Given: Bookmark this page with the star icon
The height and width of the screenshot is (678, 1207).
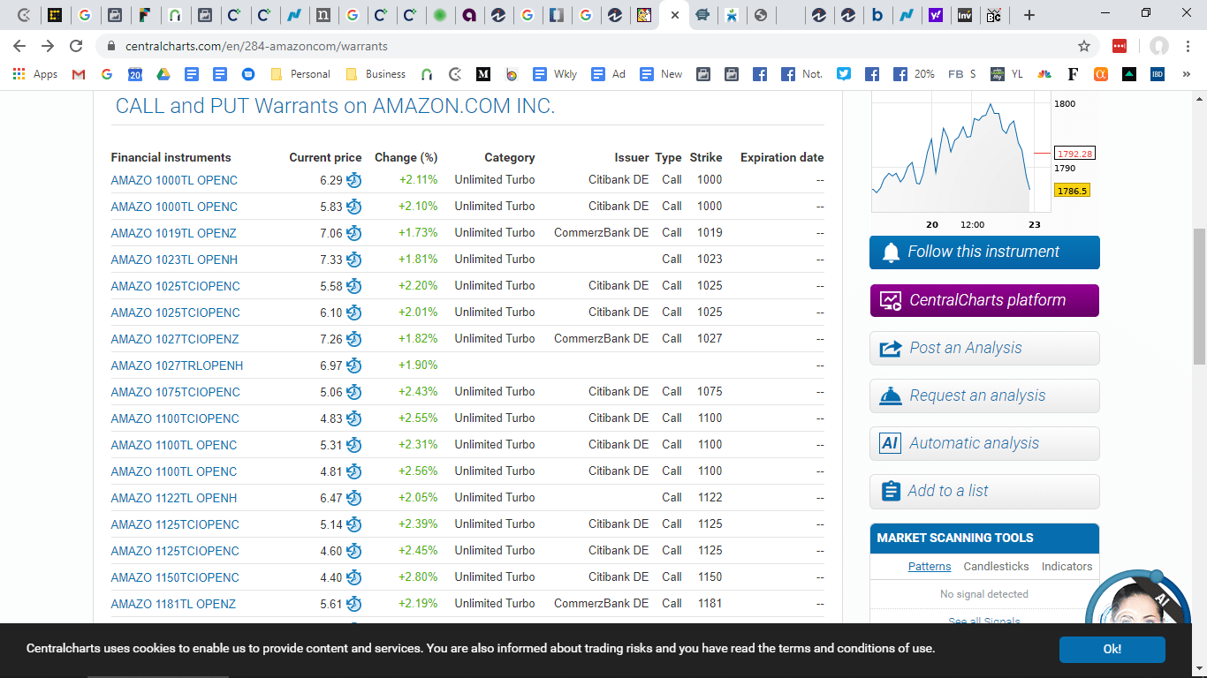Looking at the screenshot, I should [1084, 46].
